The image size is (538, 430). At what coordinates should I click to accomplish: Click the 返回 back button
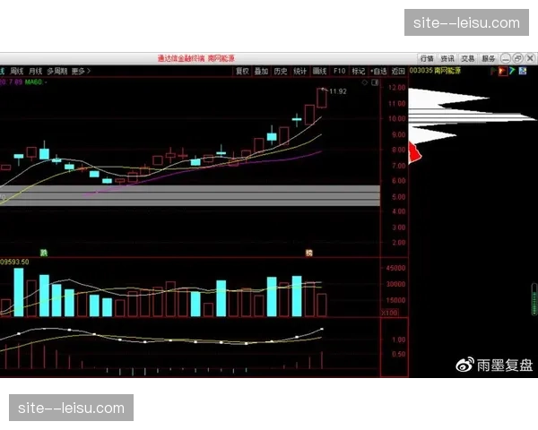pos(399,71)
